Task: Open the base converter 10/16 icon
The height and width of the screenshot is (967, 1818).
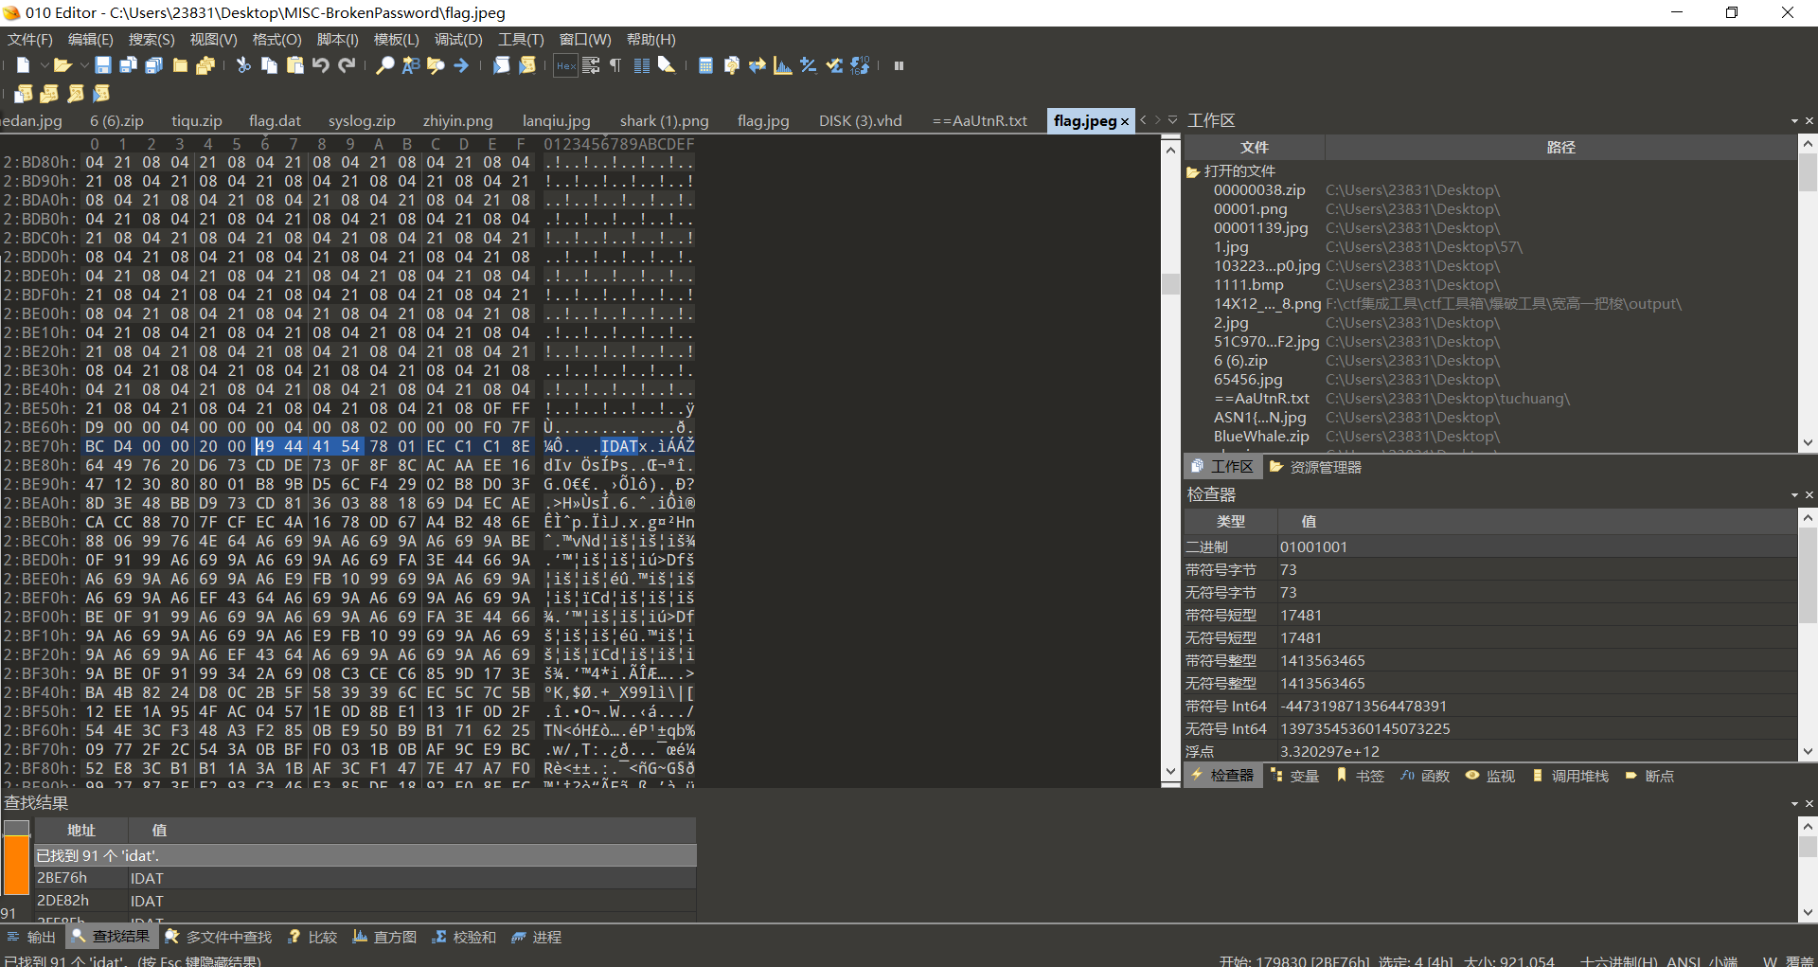Action: pyautogui.click(x=860, y=65)
